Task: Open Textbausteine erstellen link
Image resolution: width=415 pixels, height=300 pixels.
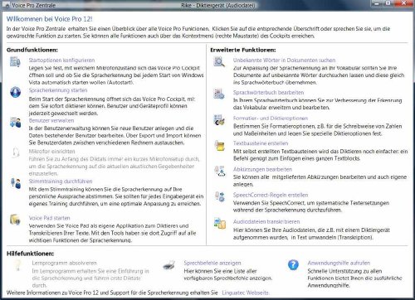Action: (x=261, y=143)
